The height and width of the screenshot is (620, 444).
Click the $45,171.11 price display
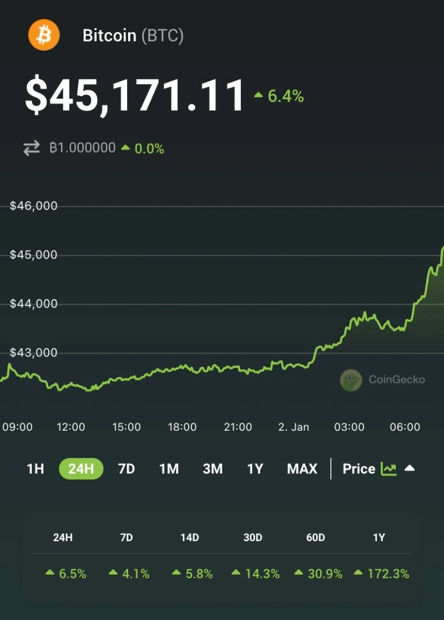(135, 95)
